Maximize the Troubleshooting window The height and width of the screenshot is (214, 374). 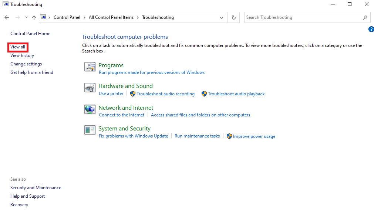tap(350, 4)
